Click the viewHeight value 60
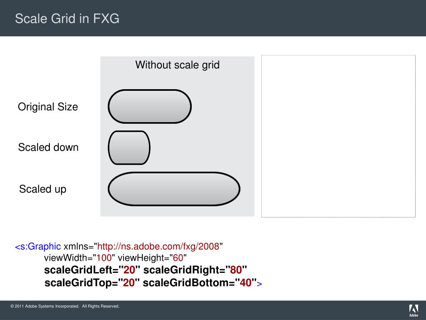Image resolution: width=426 pixels, height=320 pixels. (x=178, y=257)
